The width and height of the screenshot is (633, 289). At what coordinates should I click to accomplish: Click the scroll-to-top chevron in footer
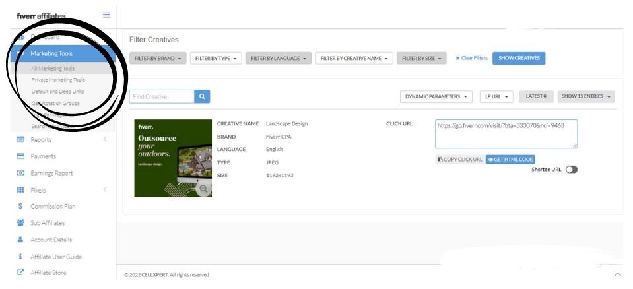[x=618, y=274]
